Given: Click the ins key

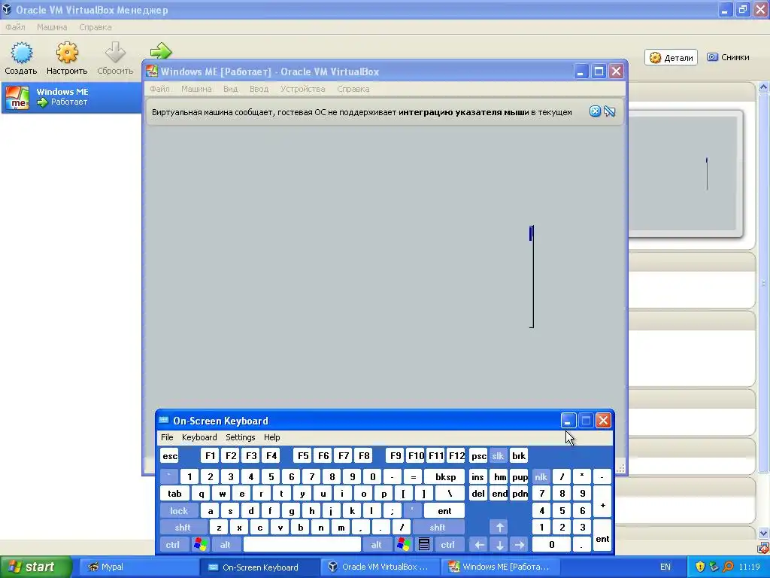Looking at the screenshot, I should tap(477, 476).
